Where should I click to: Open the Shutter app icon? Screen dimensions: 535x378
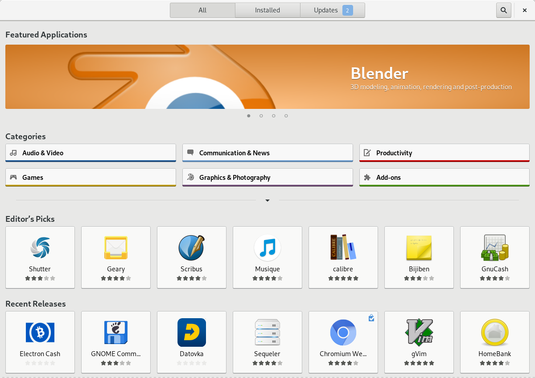pos(40,248)
